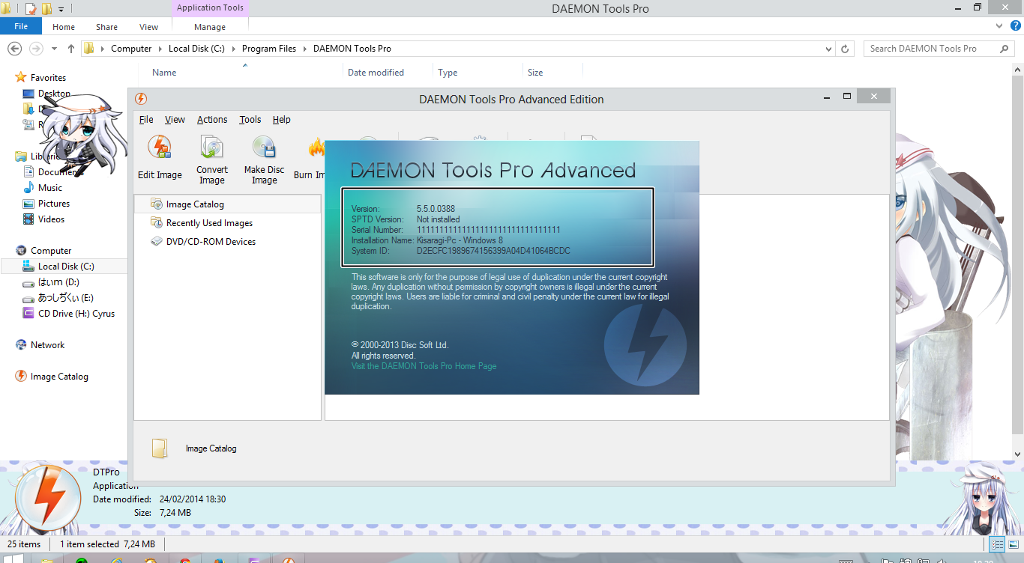Select DVD/CD-ROM Devices in the sidebar
The height and width of the screenshot is (563, 1024).
coord(212,241)
